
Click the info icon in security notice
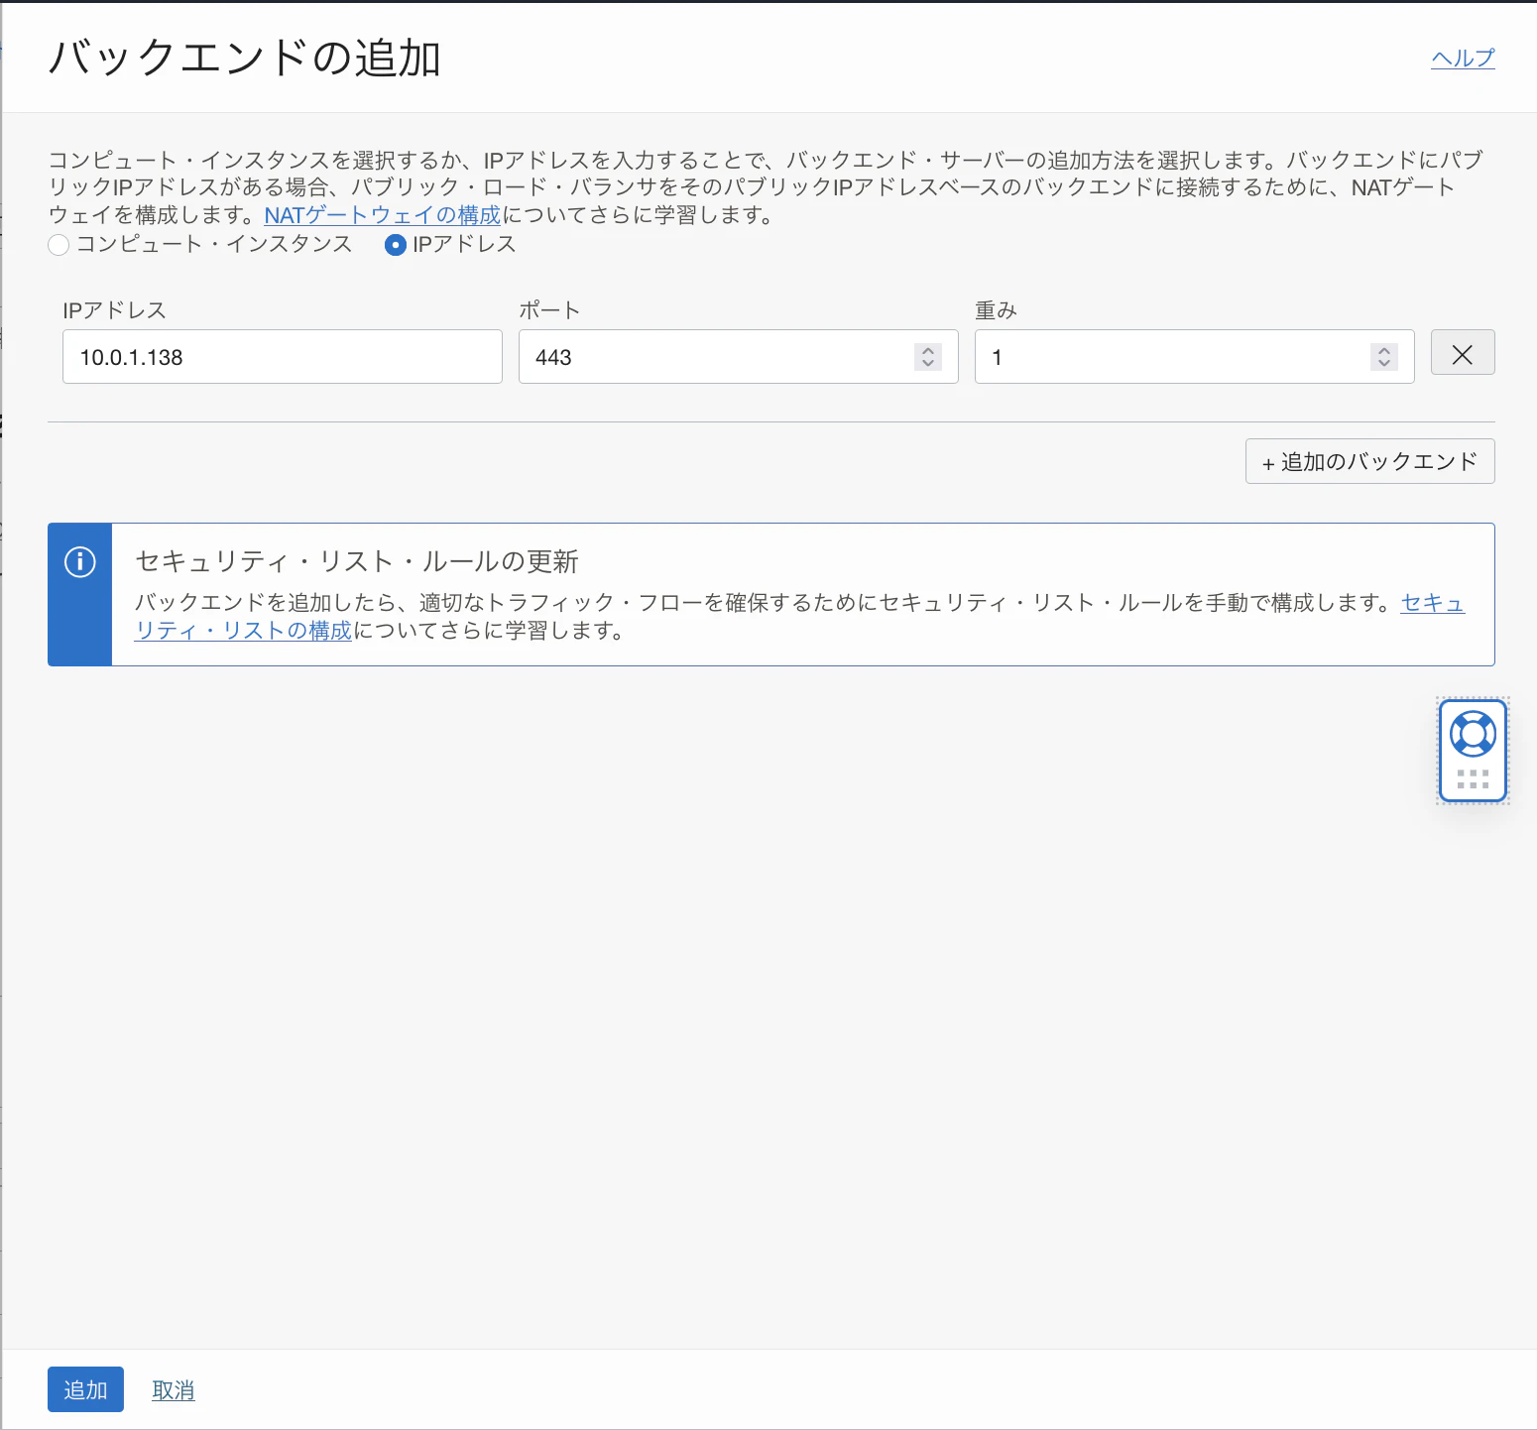click(x=80, y=562)
